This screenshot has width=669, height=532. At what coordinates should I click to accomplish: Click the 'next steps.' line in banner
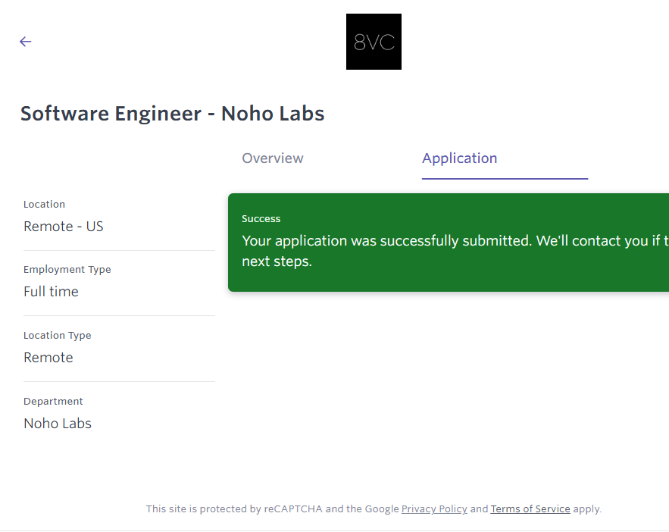[x=277, y=262]
